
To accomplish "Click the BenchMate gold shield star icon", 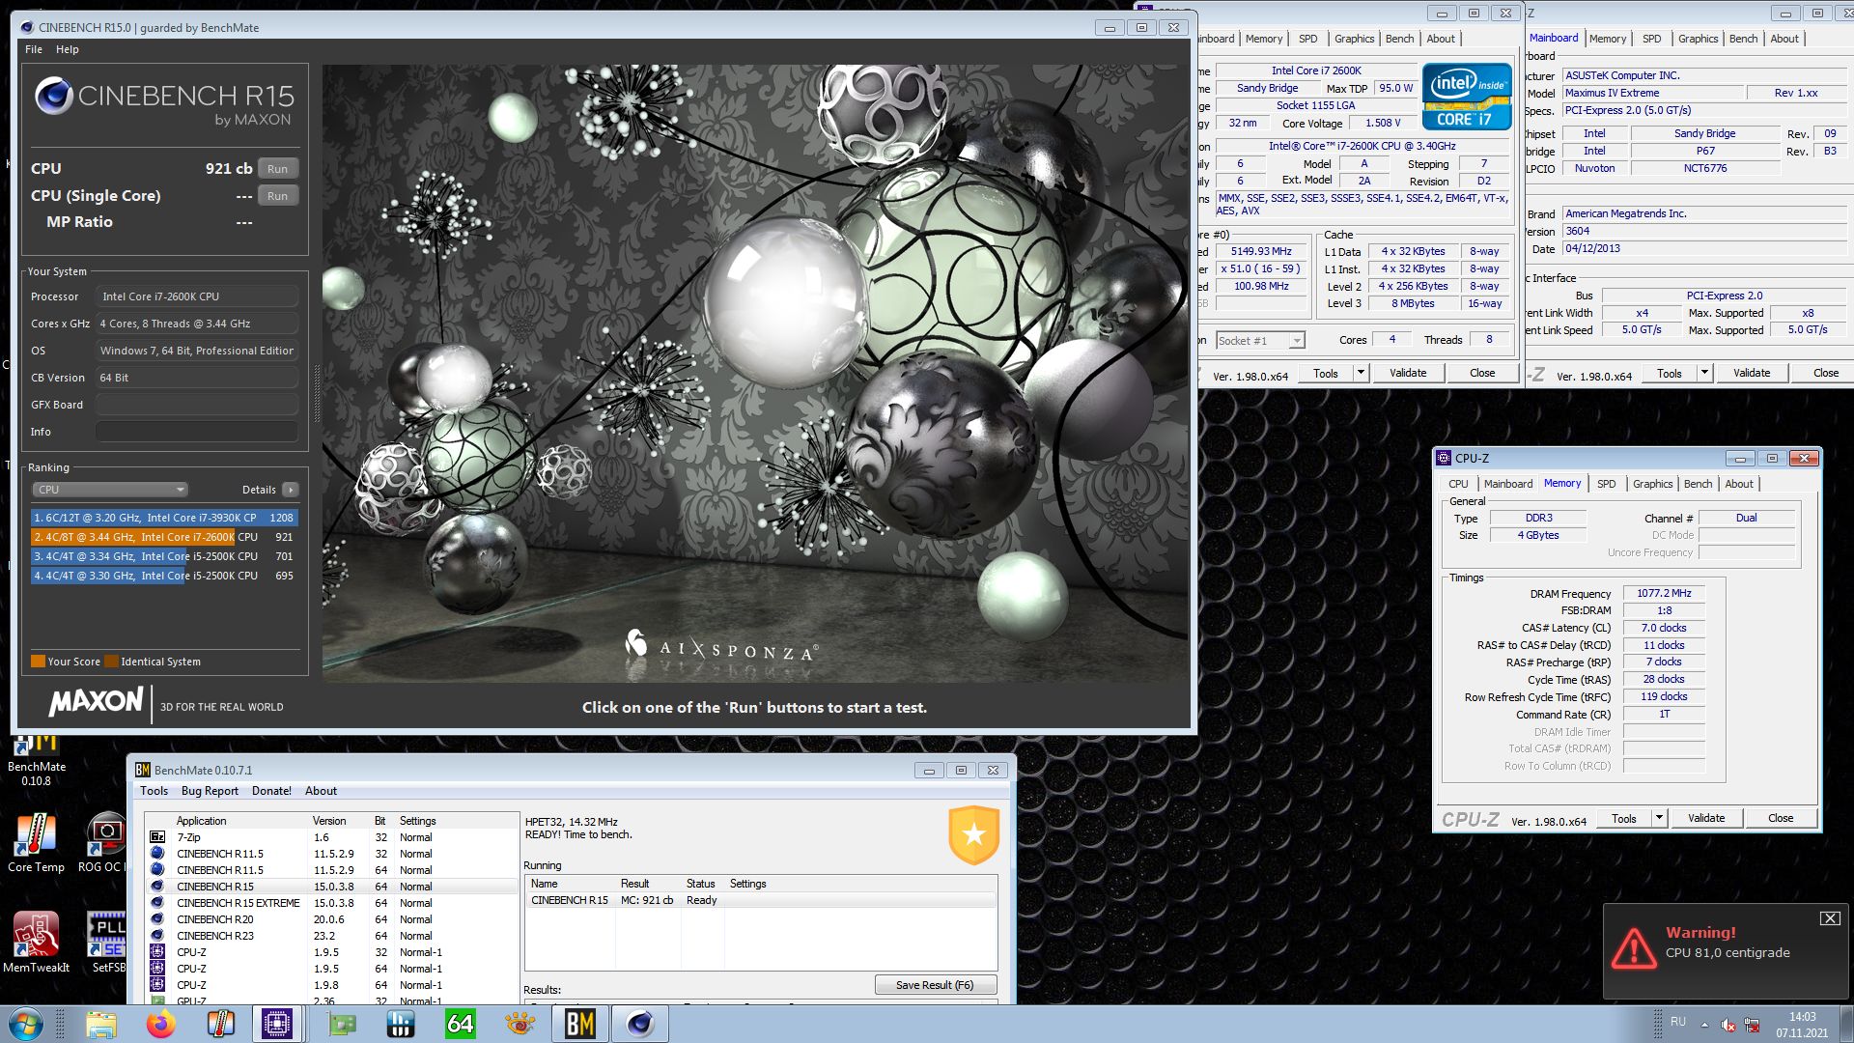I will click(x=973, y=834).
